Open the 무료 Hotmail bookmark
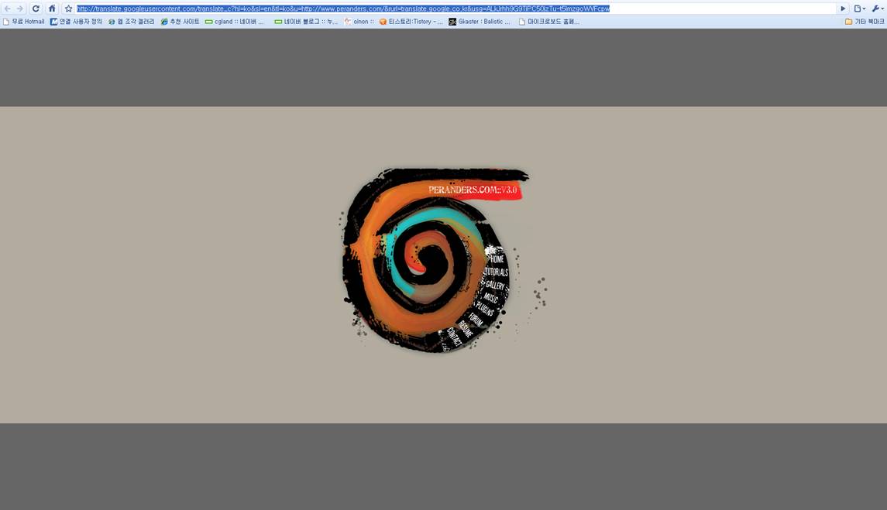 [x=24, y=22]
